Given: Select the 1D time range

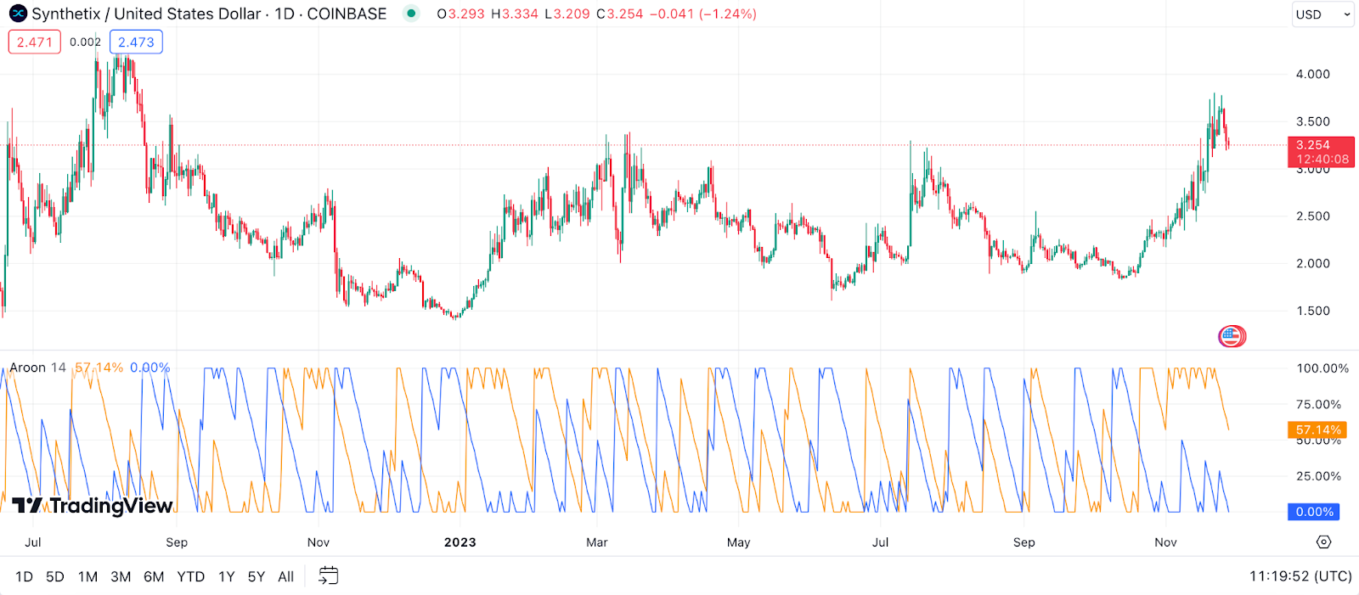Looking at the screenshot, I should (x=24, y=577).
